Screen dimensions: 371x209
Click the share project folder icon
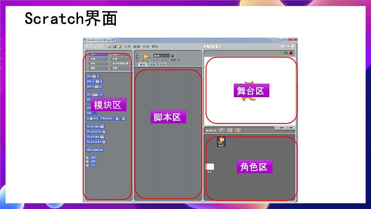pos(120,47)
